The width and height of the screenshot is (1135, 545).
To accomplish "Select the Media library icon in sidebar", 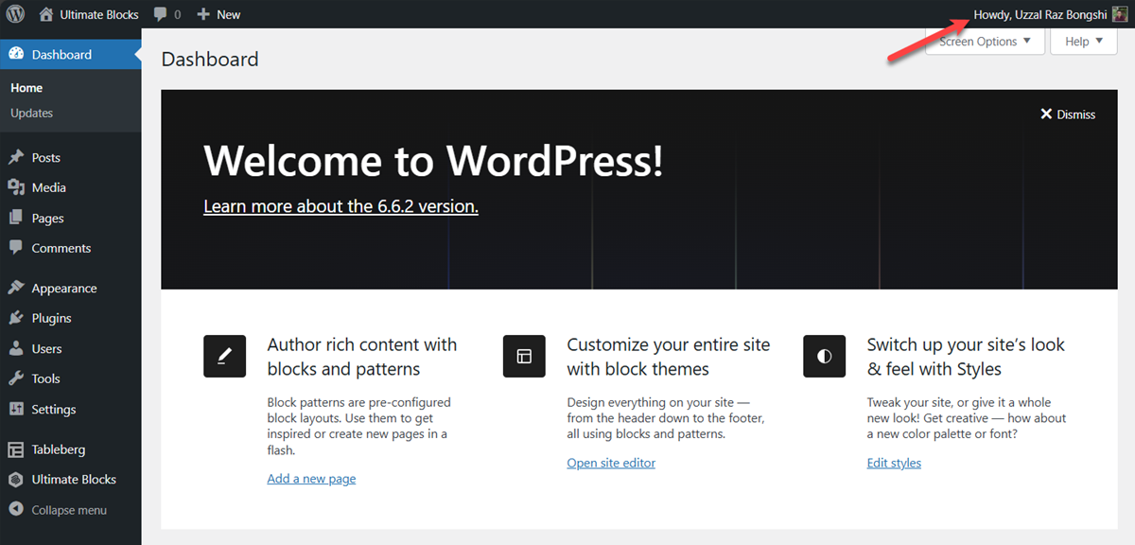I will [x=19, y=187].
